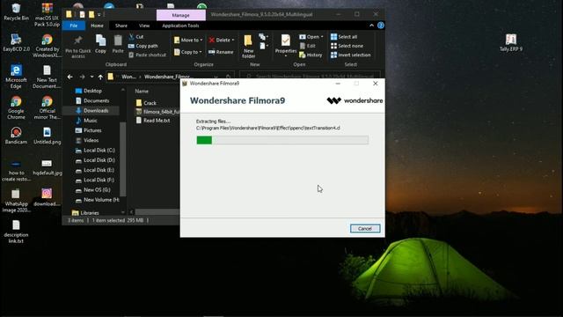Launch Google Chrome desktop shortcut
The image size is (563, 317).
[16, 107]
